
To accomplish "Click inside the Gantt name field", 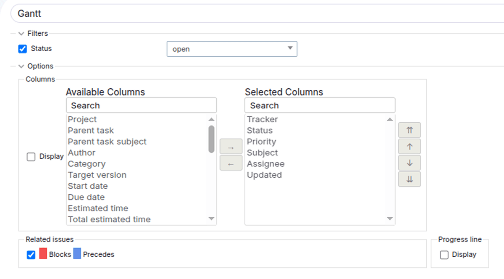I will click(x=84, y=13).
